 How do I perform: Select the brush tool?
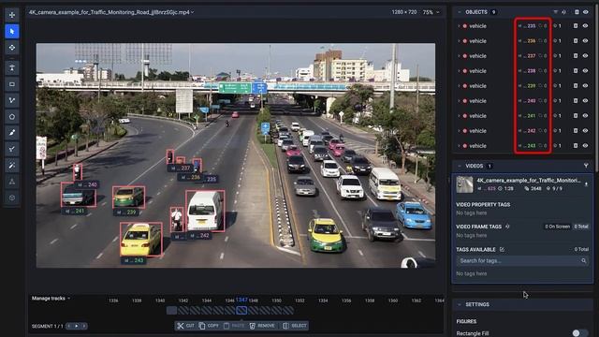[12, 133]
